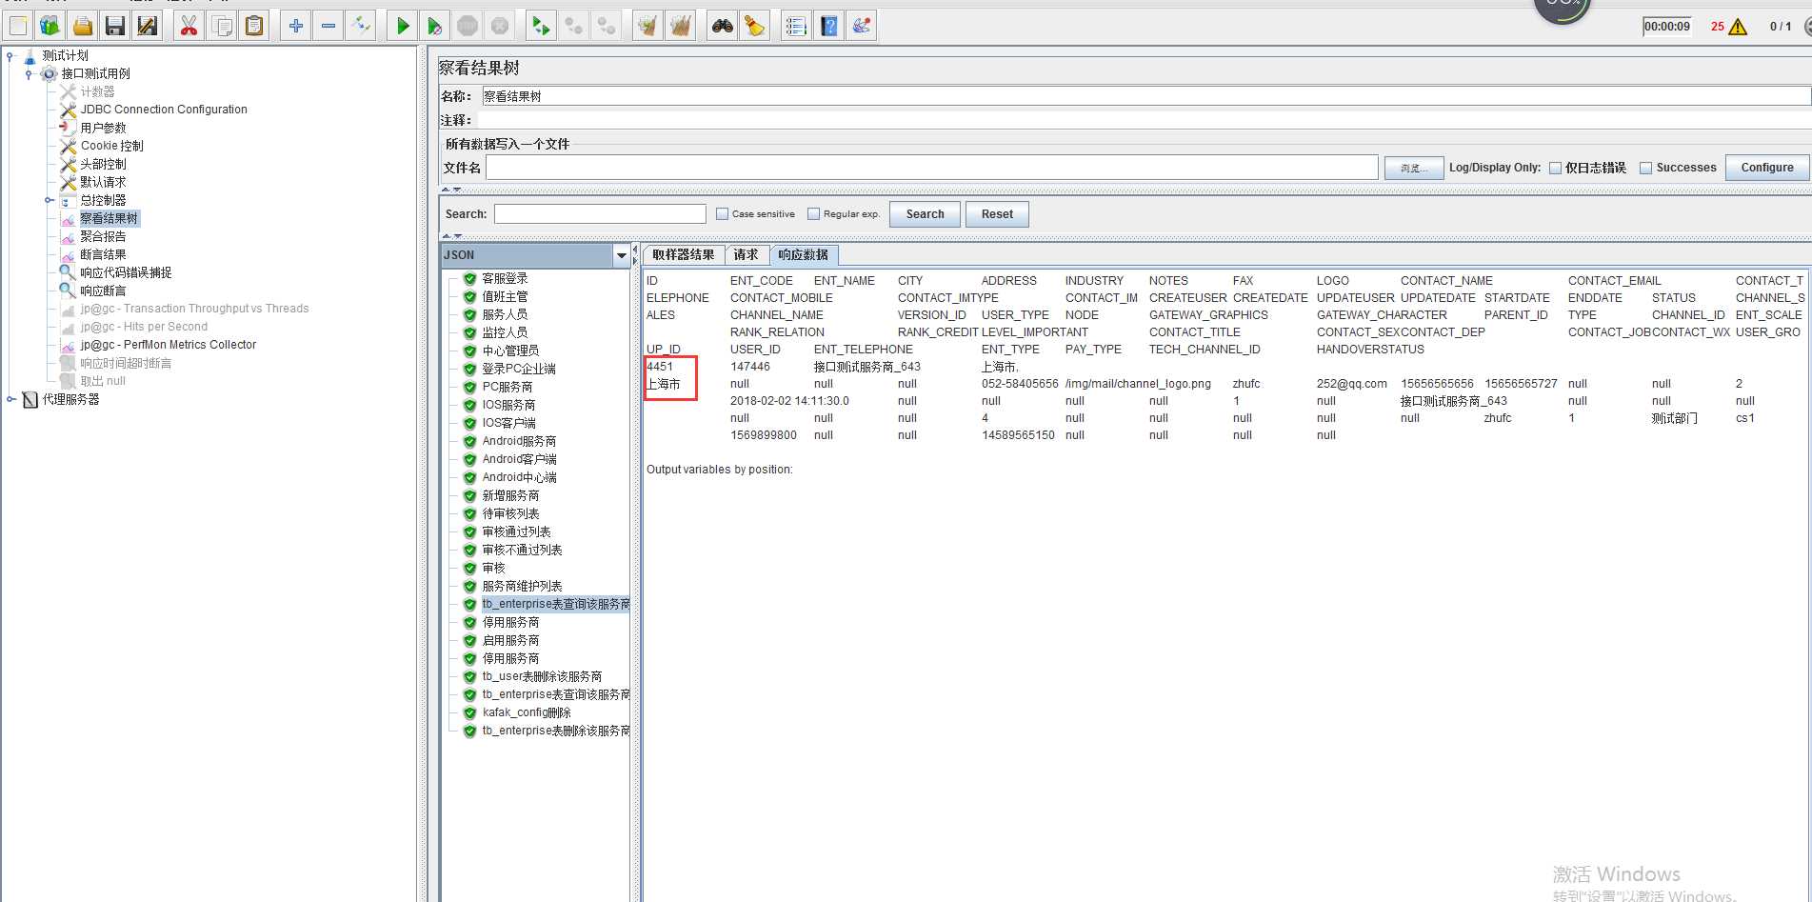1812x902 pixels.
Task: Click the yellow warning triangle log icon
Action: [1738, 27]
